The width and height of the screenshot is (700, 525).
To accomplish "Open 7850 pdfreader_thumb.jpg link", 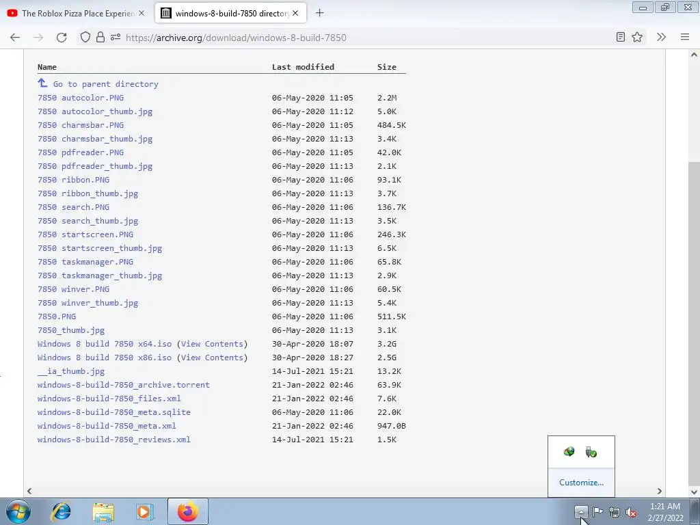I will tap(94, 166).
